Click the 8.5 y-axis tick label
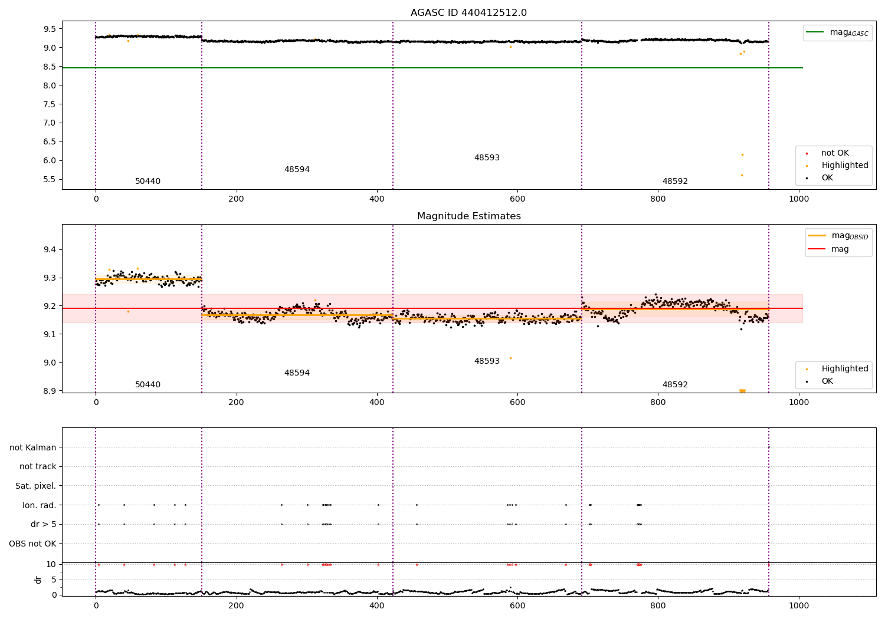This screenshot has height=619, width=885. tap(50, 67)
